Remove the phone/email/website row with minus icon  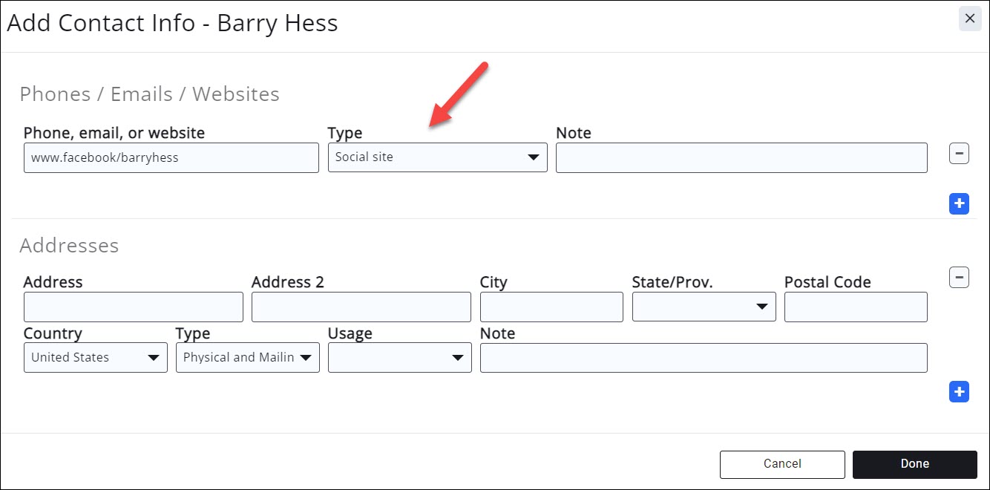[x=959, y=154]
